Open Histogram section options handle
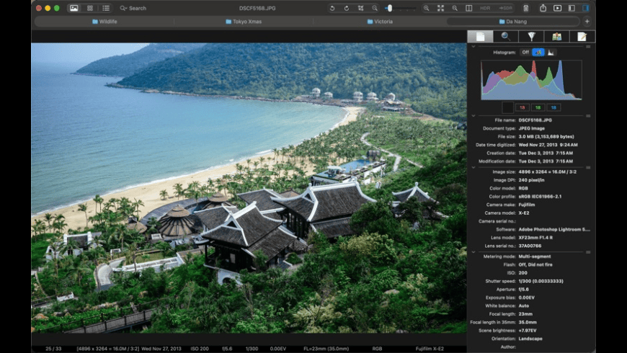627x353 pixels. [x=588, y=47]
